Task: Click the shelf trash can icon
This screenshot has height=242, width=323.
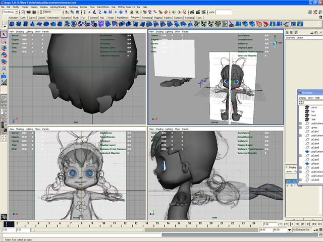Action: pos(320,18)
